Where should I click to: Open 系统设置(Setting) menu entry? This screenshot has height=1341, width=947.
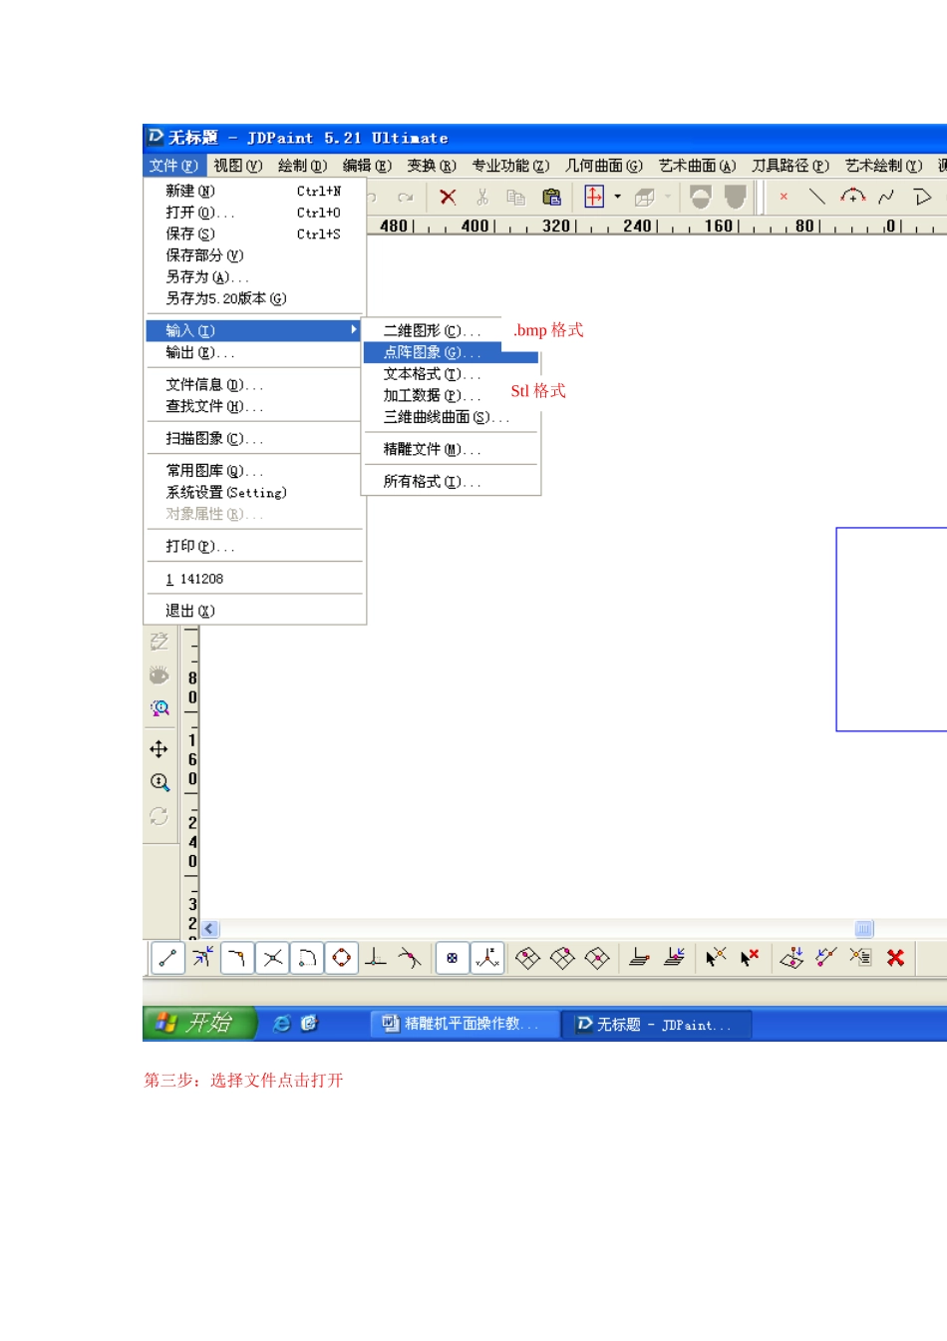click(254, 492)
